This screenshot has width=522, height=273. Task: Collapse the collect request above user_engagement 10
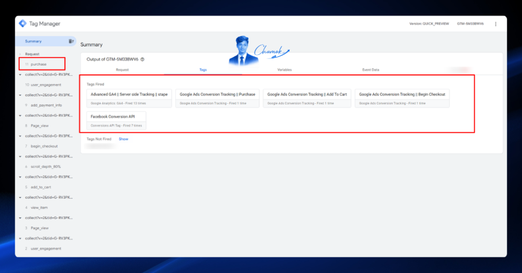[x=20, y=75]
